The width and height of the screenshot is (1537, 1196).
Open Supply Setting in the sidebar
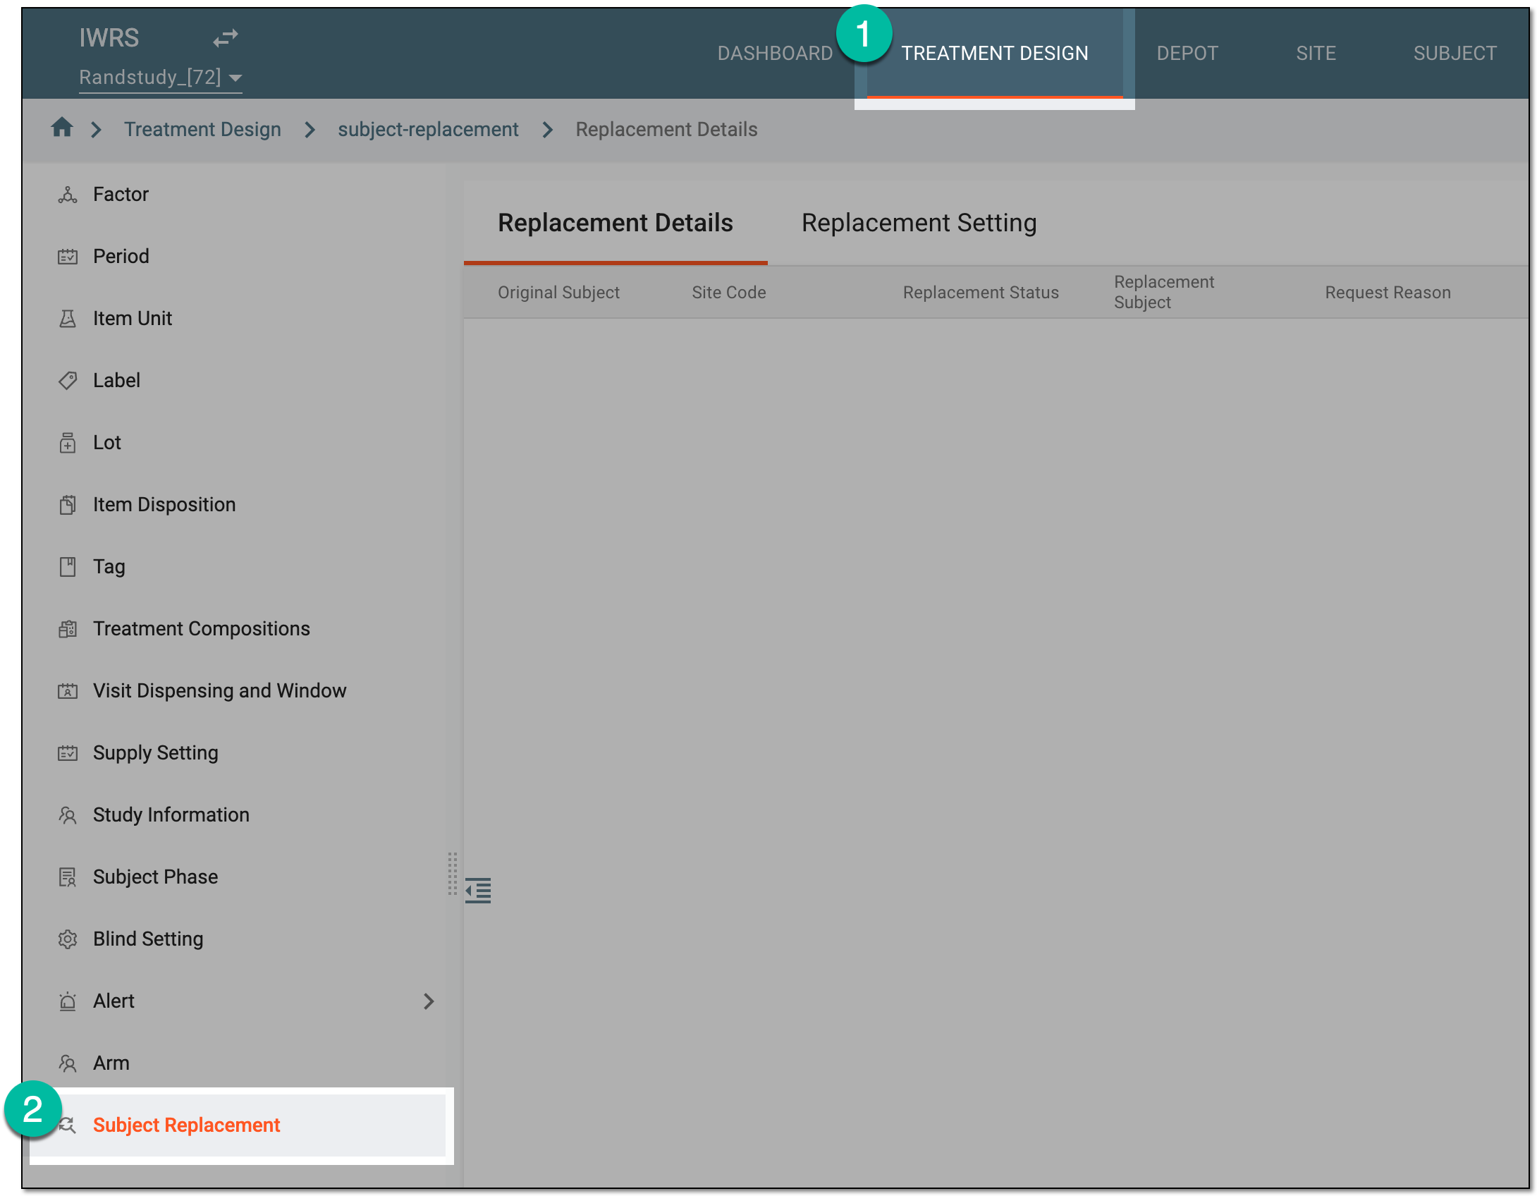[x=155, y=753]
